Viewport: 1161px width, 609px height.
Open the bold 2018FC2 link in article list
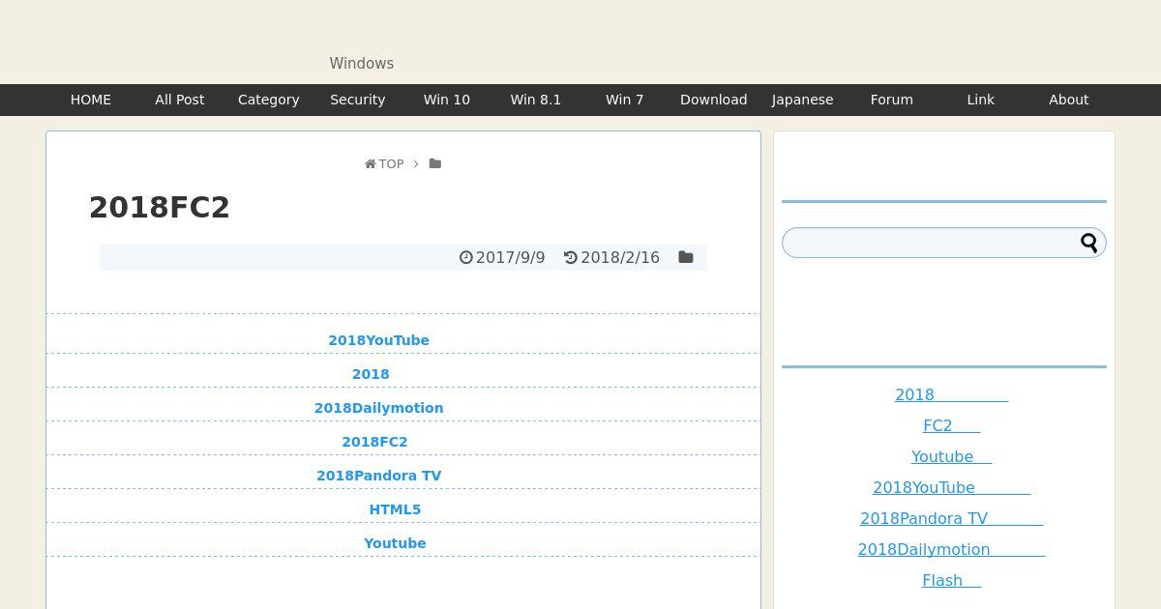374,442
